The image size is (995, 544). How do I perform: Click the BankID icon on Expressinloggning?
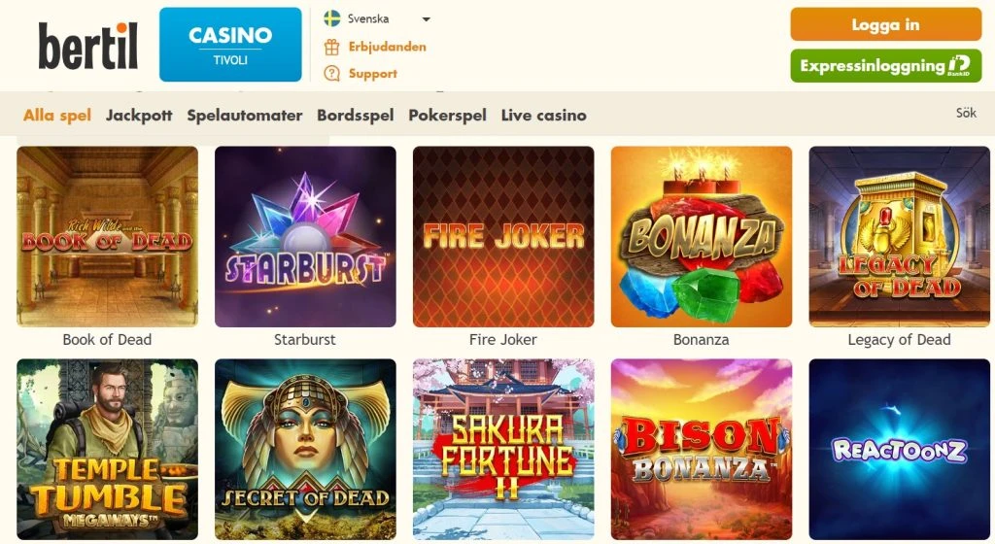coord(959,65)
